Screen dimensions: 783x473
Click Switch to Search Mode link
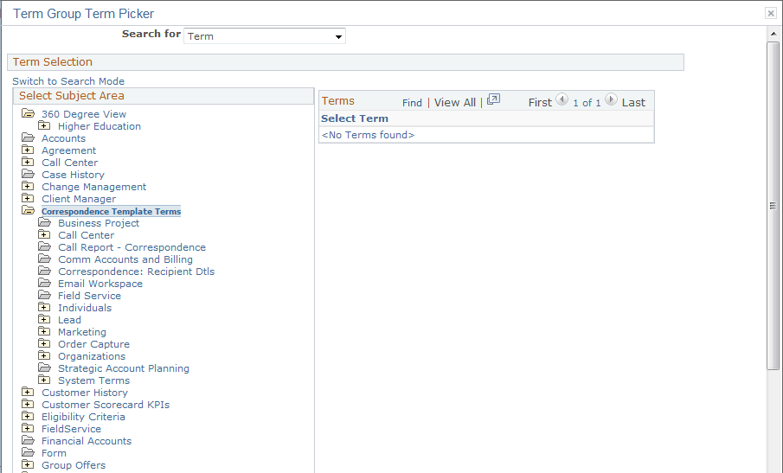click(x=68, y=80)
